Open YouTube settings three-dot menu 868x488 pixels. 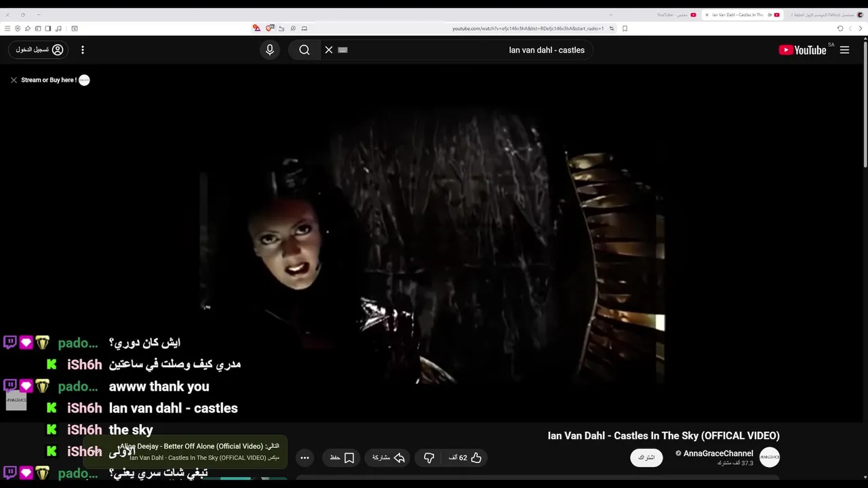[83, 49]
